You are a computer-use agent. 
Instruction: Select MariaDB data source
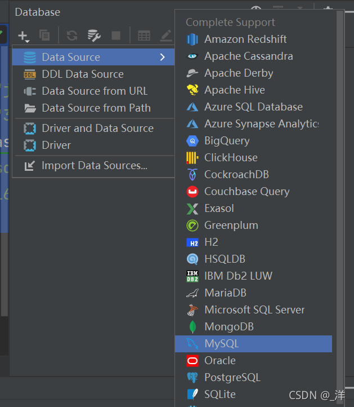click(x=253, y=293)
